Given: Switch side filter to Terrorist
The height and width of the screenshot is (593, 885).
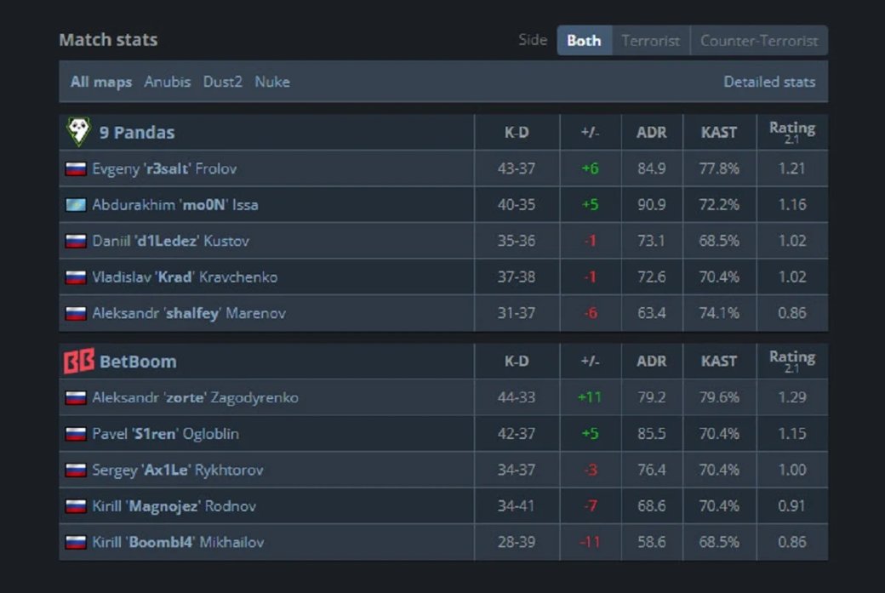Looking at the screenshot, I should [x=651, y=41].
